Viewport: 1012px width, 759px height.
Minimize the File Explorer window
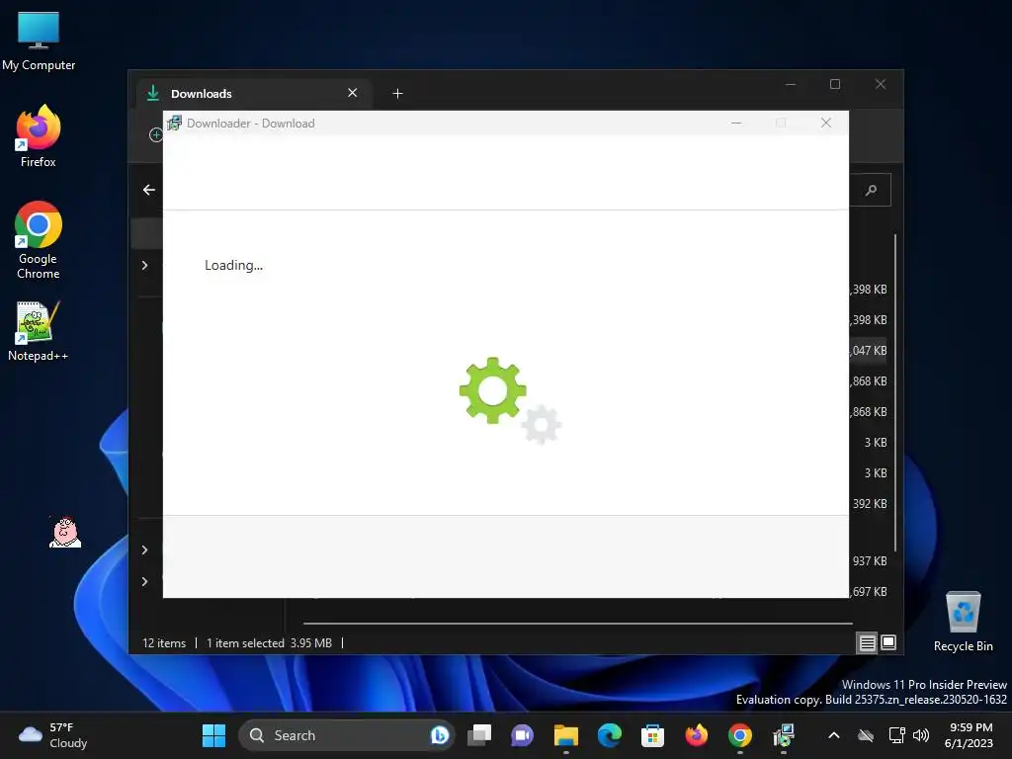coord(790,85)
